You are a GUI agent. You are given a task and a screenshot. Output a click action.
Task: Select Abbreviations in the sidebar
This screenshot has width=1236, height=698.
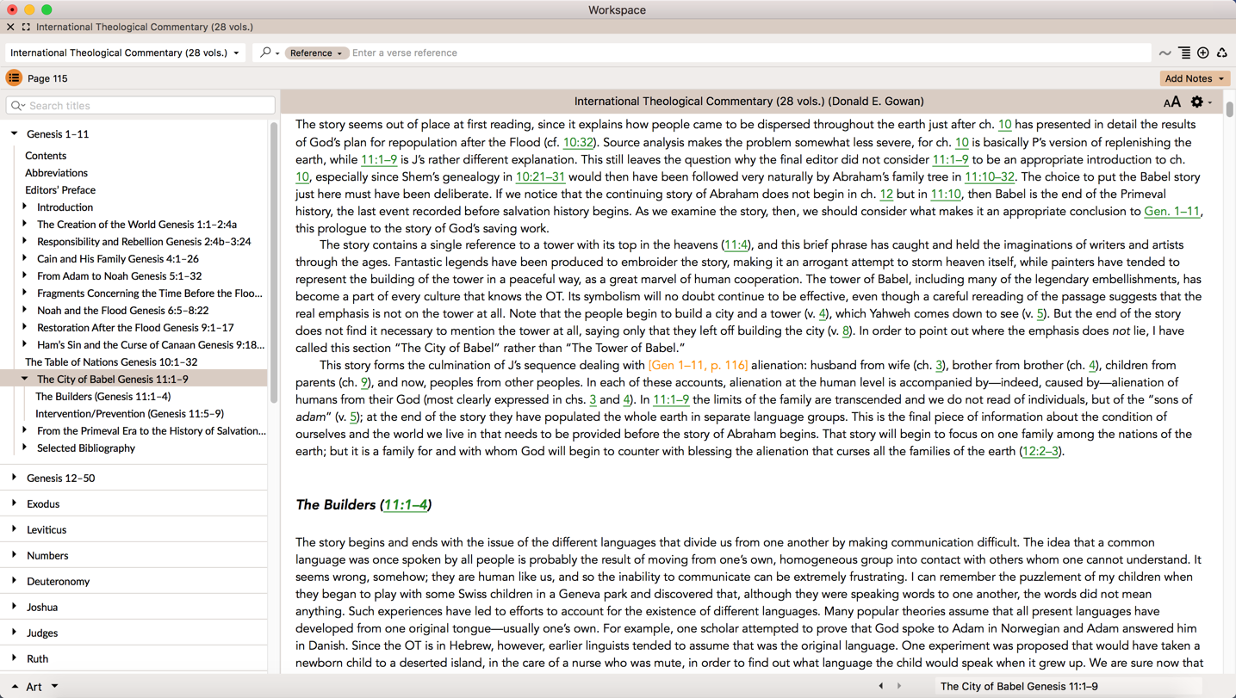click(56, 173)
